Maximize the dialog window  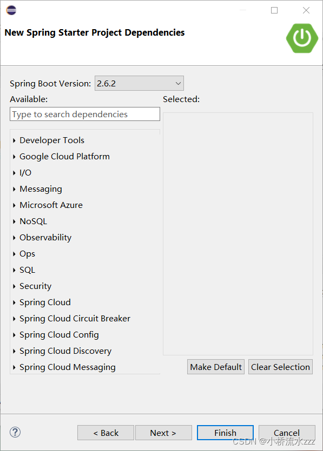coord(274,10)
